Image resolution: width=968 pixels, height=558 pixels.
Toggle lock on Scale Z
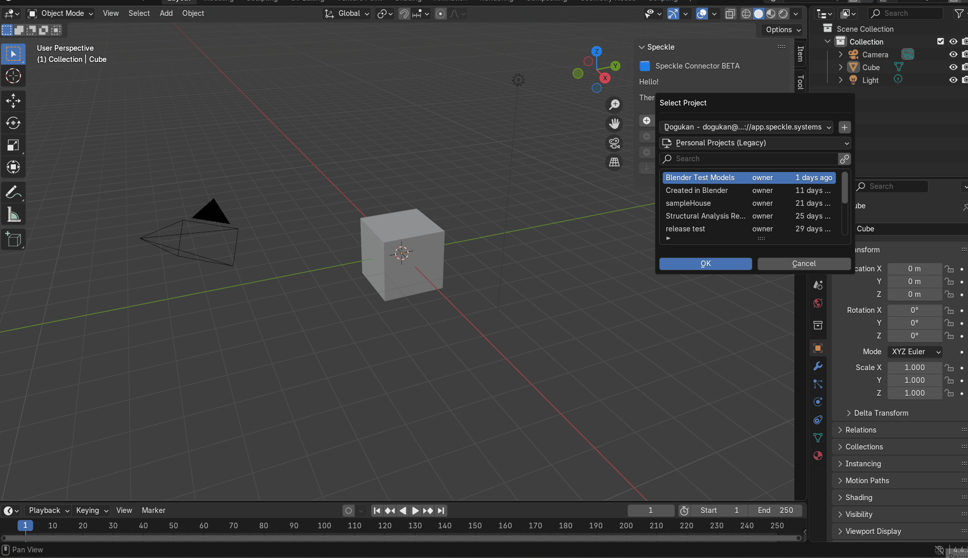949,393
